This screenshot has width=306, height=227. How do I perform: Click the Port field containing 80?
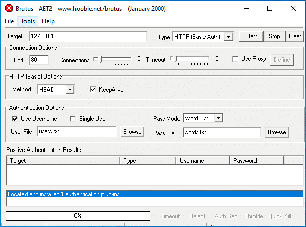39,60
